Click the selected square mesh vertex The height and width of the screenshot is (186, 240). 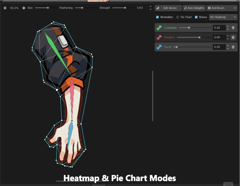[x=57, y=90]
